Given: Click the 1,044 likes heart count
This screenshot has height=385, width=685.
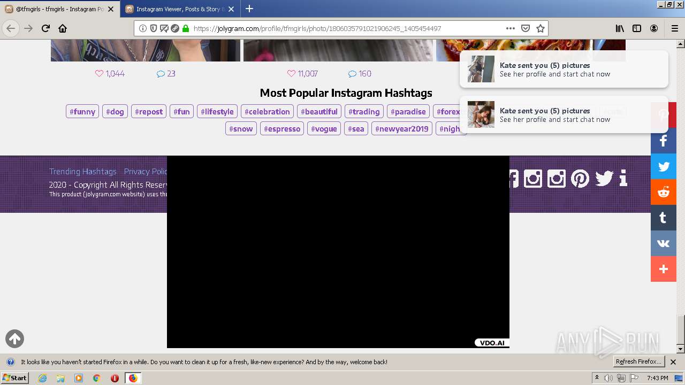Looking at the screenshot, I should click(x=110, y=73).
